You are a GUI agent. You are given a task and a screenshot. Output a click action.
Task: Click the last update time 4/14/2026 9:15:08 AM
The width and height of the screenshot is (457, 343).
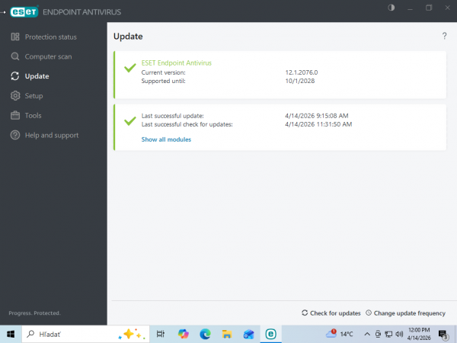click(x=317, y=116)
